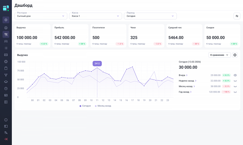Click the 25 000.00 yesterday value

(x=215, y=75)
